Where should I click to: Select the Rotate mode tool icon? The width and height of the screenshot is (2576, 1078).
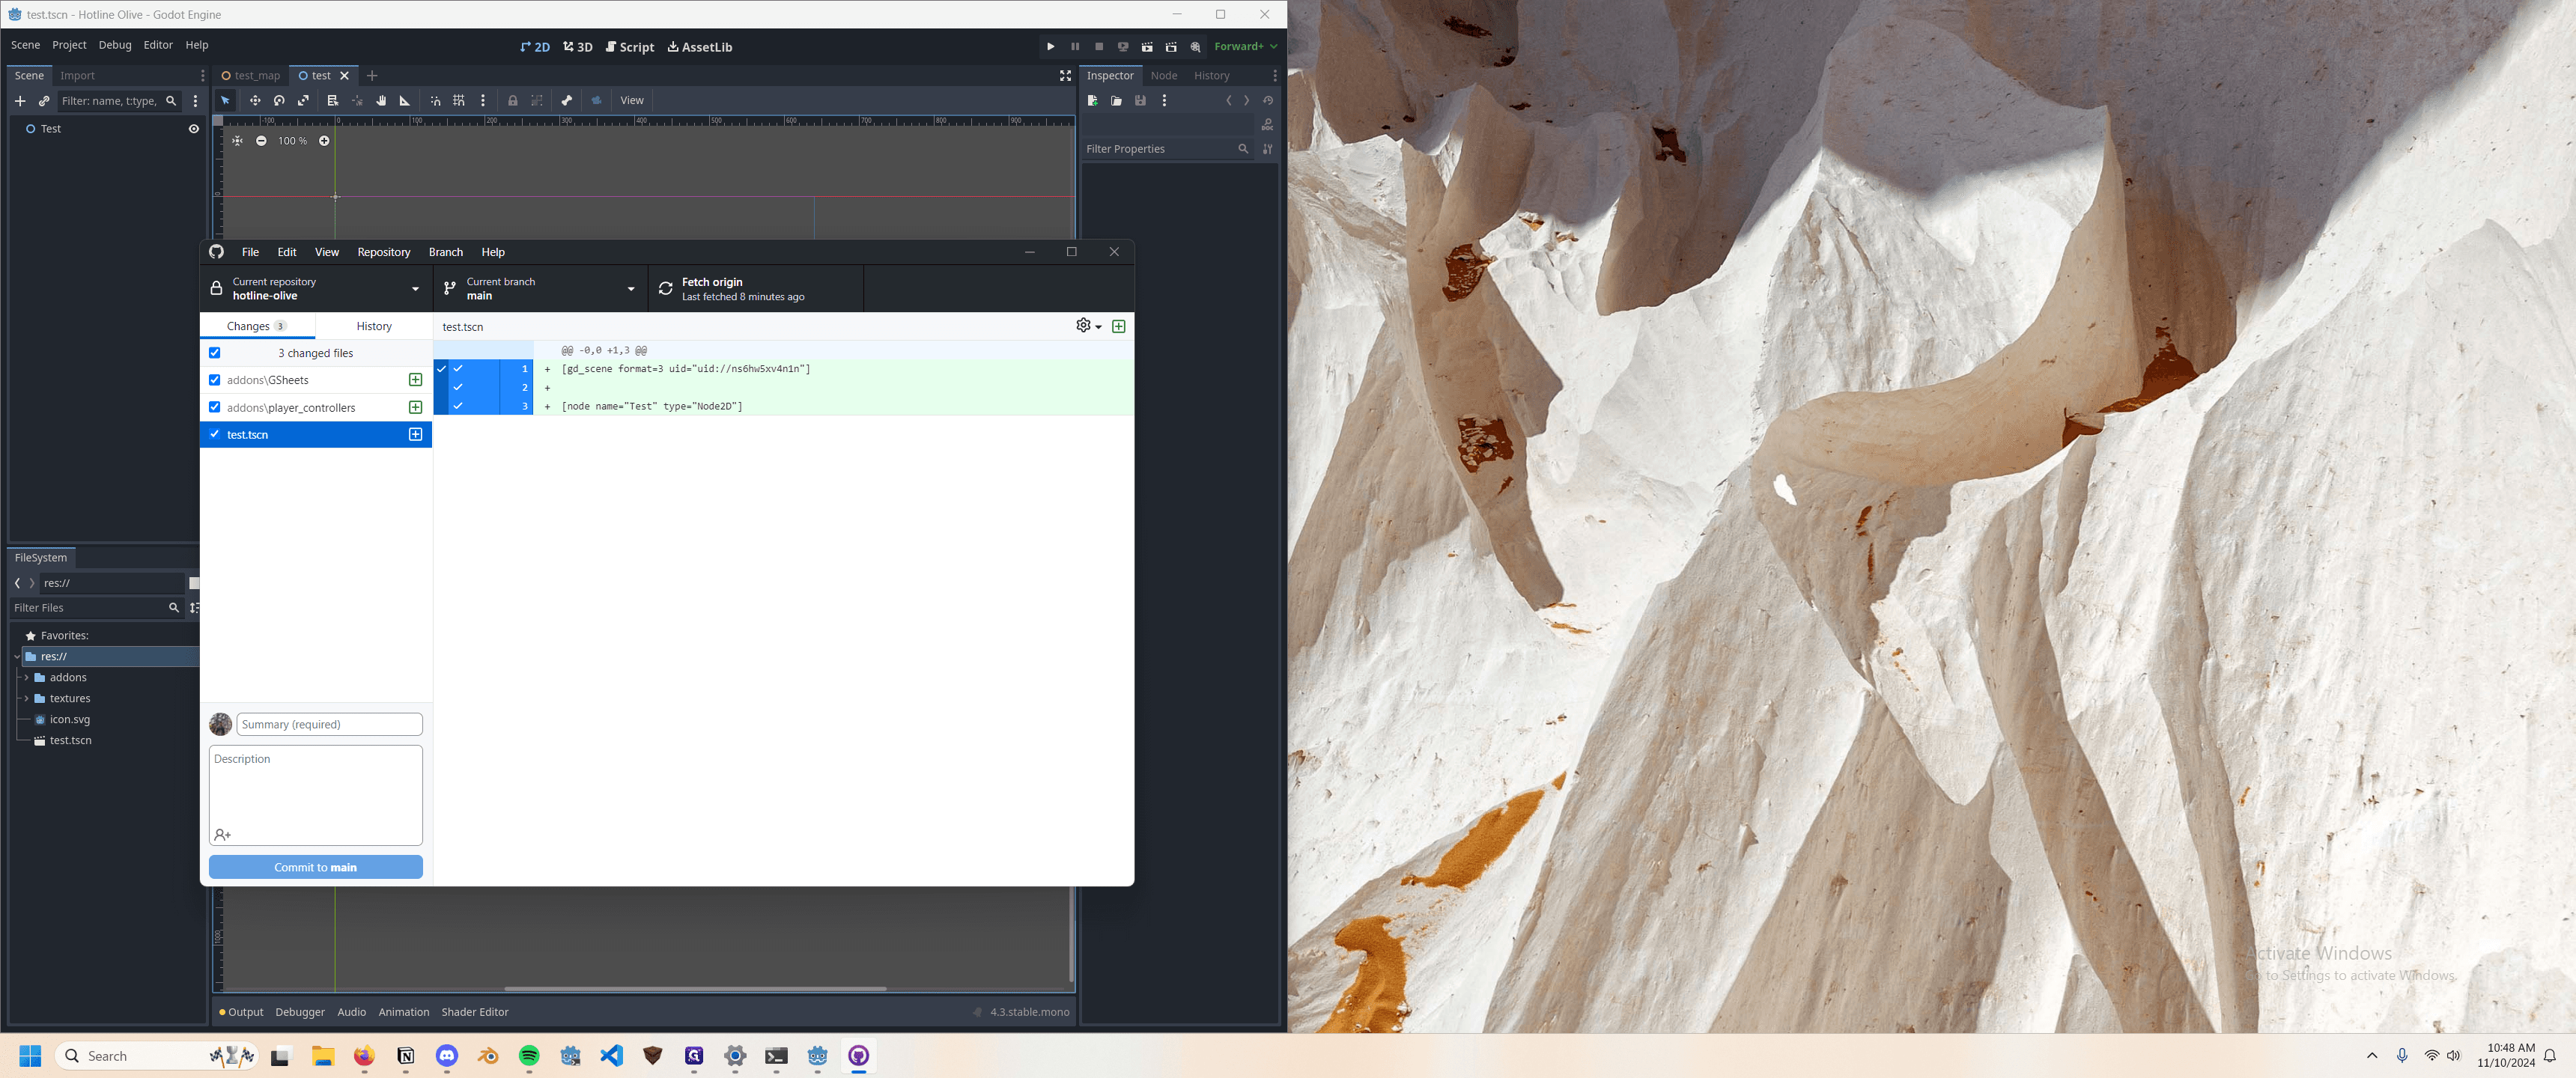coord(279,100)
